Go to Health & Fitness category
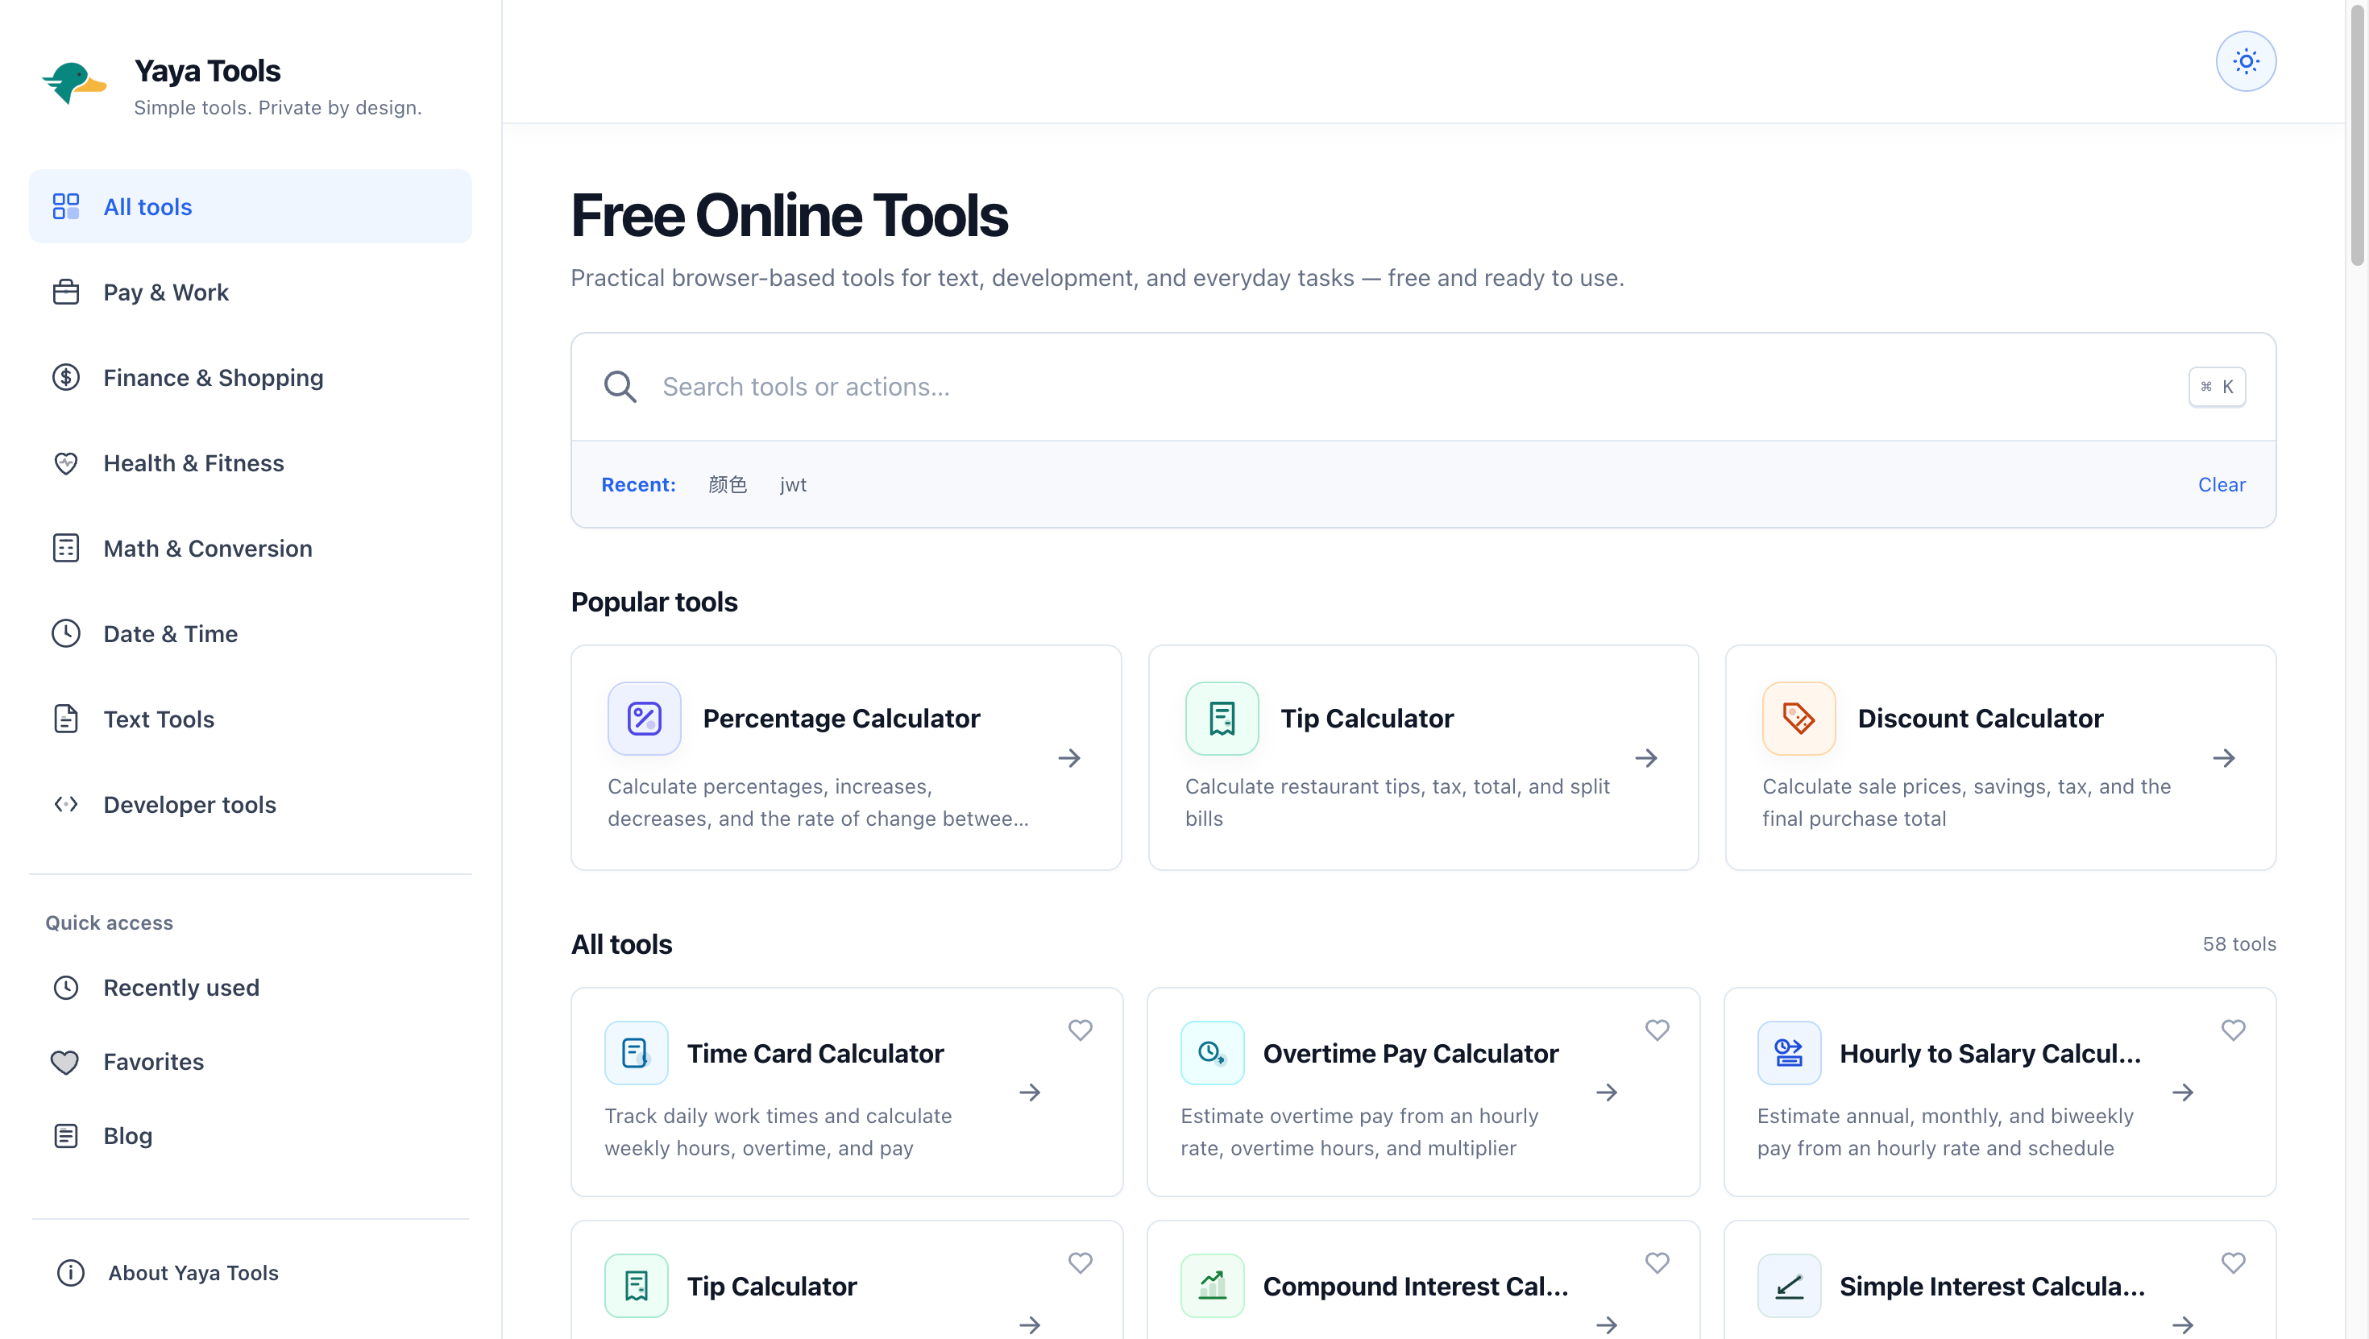This screenshot has height=1339, width=2369. (250, 462)
